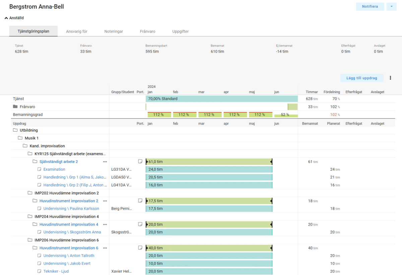
Task: Open the three-dot menu beside Lägg till uppdrag
Action: click(390, 78)
